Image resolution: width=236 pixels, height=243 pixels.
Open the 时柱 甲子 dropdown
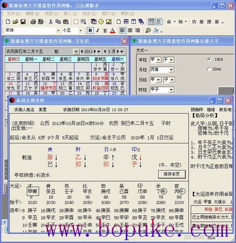point(171,89)
